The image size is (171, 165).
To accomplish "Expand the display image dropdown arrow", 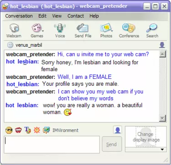I will [162, 149].
